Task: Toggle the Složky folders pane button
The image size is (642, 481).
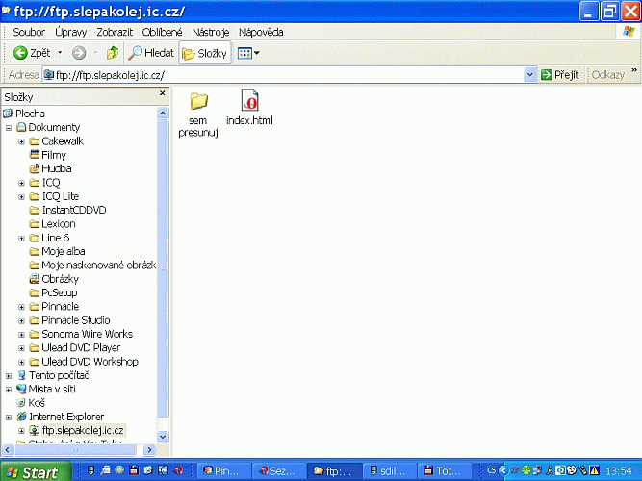Action: tap(205, 53)
